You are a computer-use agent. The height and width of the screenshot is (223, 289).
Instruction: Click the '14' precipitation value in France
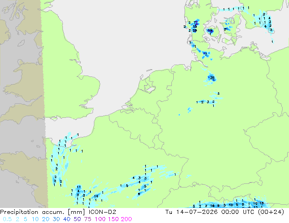96,196
